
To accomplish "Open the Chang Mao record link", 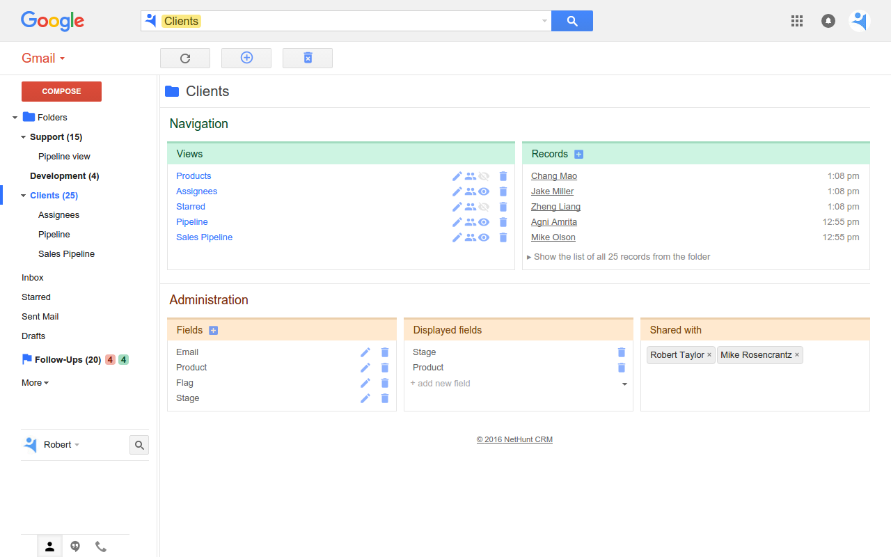I will tap(554, 176).
